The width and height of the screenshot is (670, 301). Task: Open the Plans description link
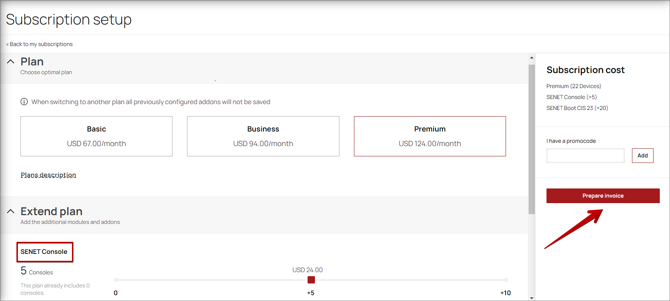click(x=48, y=175)
